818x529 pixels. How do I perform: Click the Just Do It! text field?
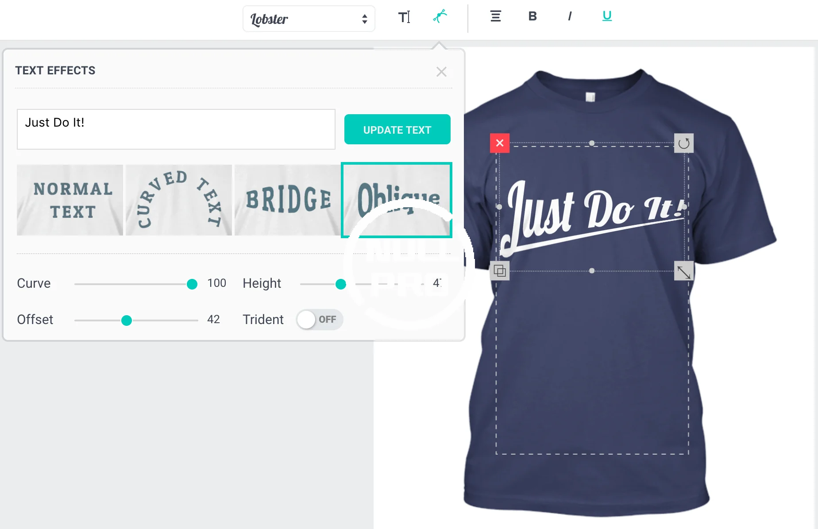click(x=176, y=129)
